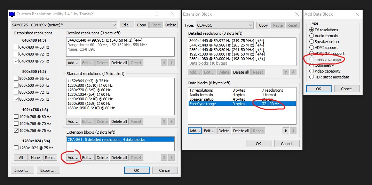Click OK in the Add Data Block dialog
Screen dimensions: 372x185
318,89
